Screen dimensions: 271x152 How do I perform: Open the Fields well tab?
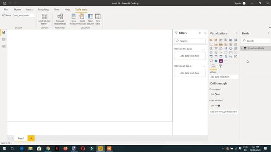(213, 67)
